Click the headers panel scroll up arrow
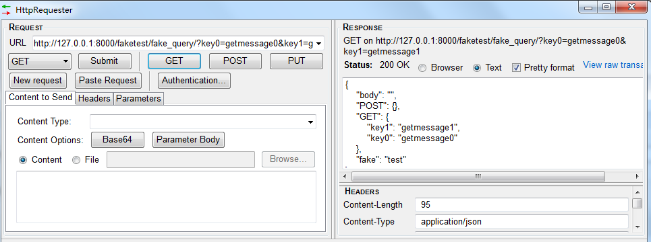The image size is (651, 242). click(x=637, y=192)
